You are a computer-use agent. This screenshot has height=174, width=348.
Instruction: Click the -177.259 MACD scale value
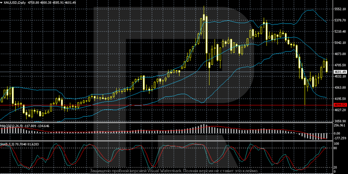pyautogui.click(x=340, y=138)
